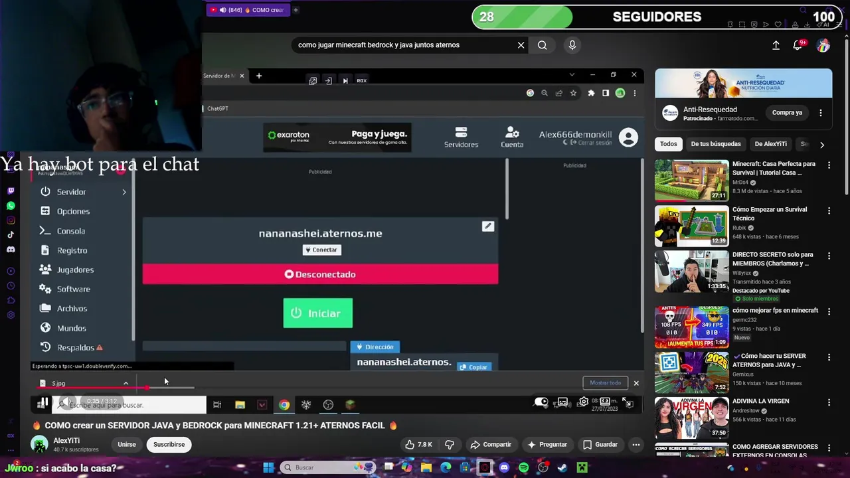850x478 pixels.
Task: Clear the YouTube search text
Action: (521, 45)
